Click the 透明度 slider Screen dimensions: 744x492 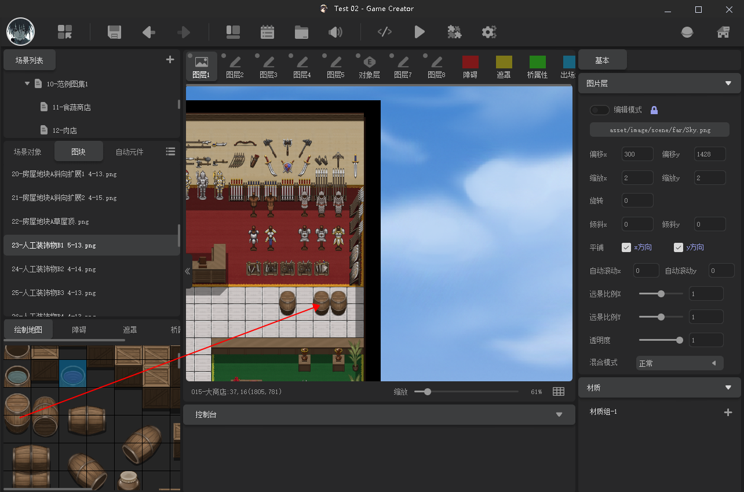pyautogui.click(x=661, y=340)
